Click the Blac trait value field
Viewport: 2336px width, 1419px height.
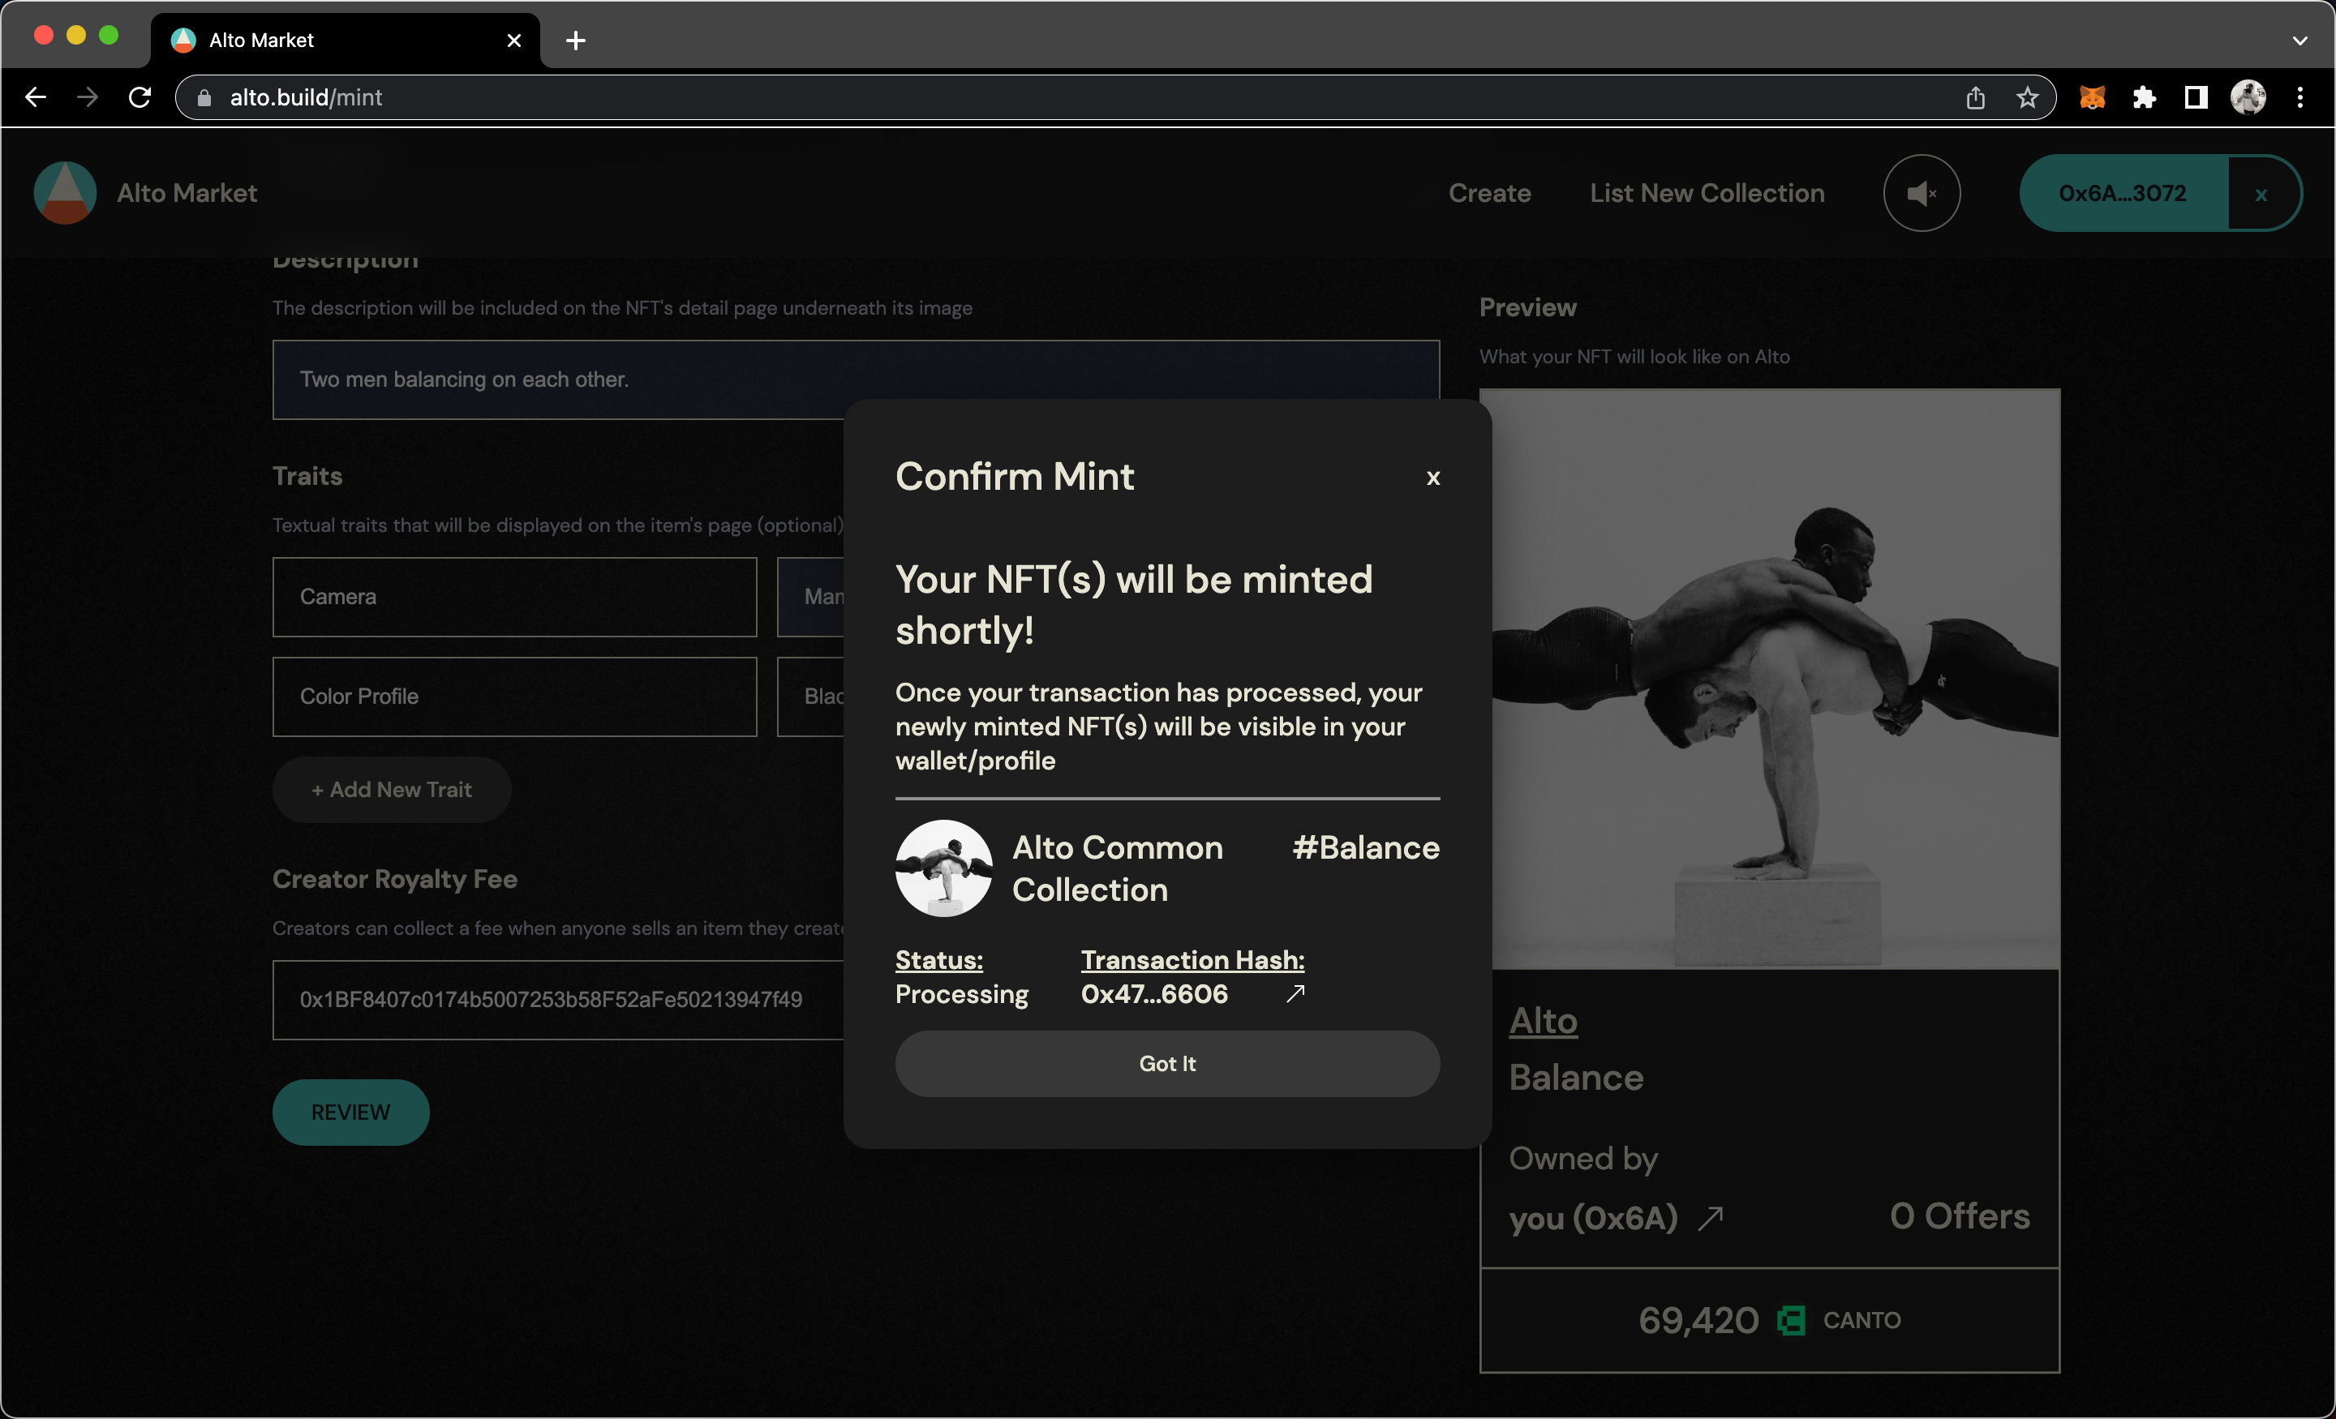coord(812,697)
